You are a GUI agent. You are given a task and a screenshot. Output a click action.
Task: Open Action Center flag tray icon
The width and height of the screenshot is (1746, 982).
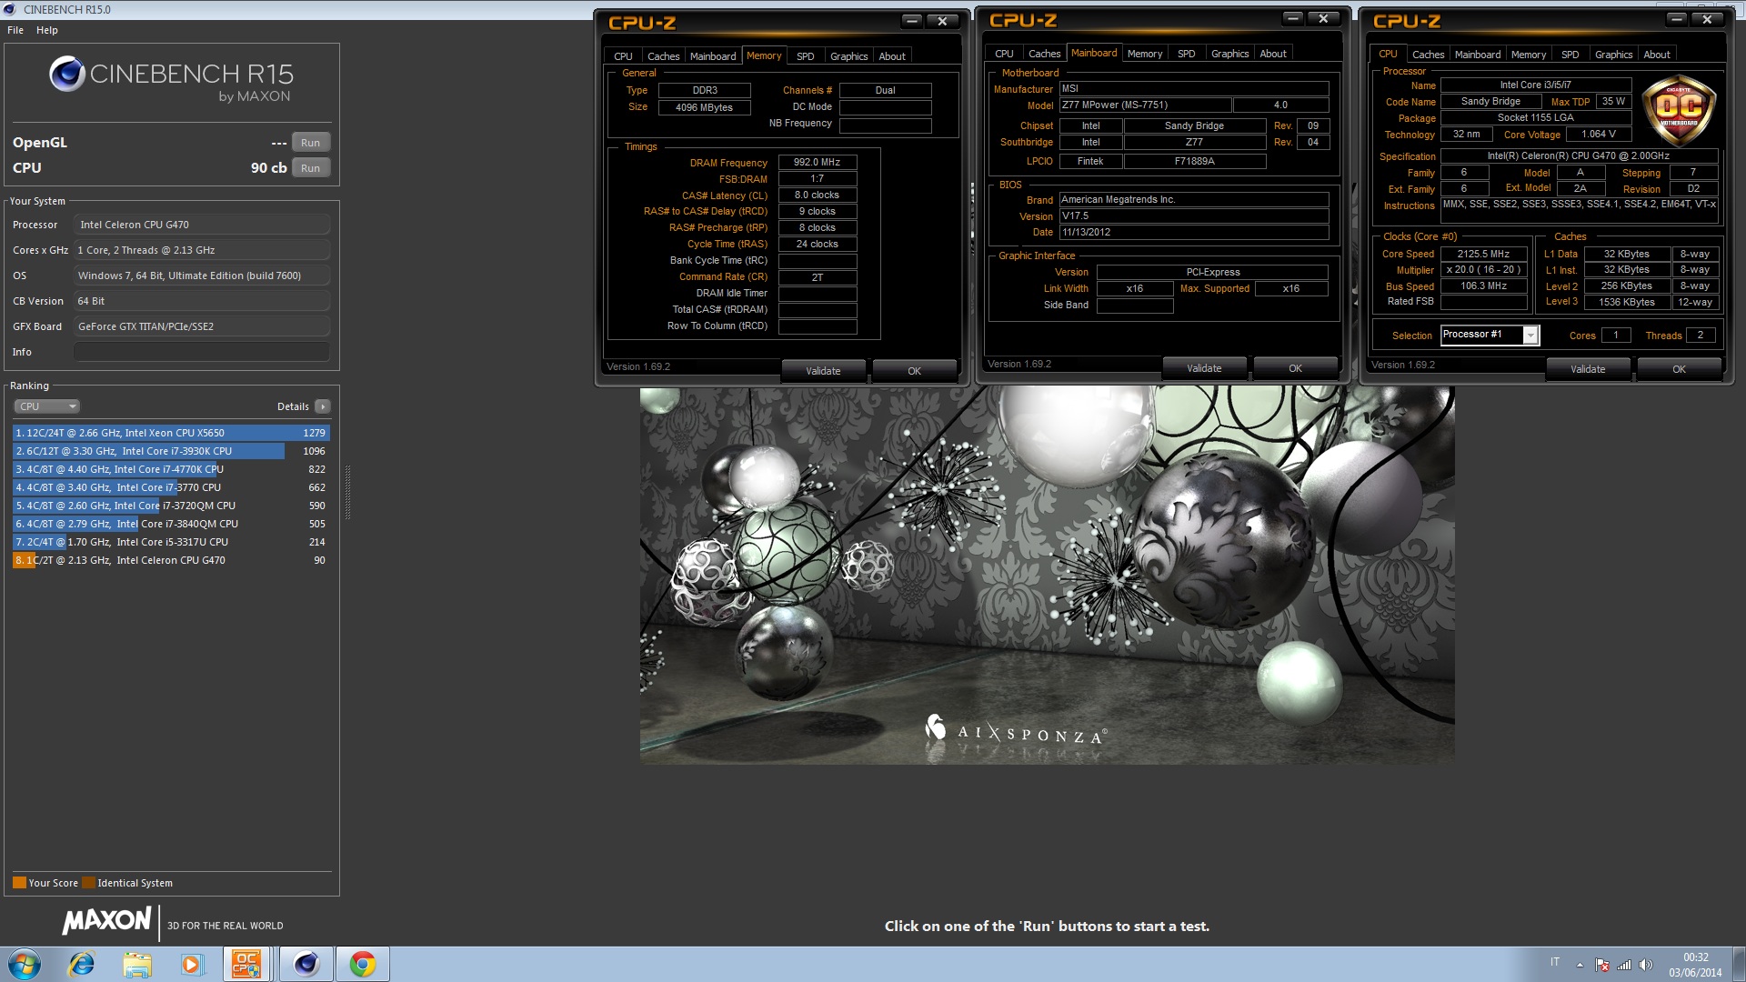tap(1602, 965)
